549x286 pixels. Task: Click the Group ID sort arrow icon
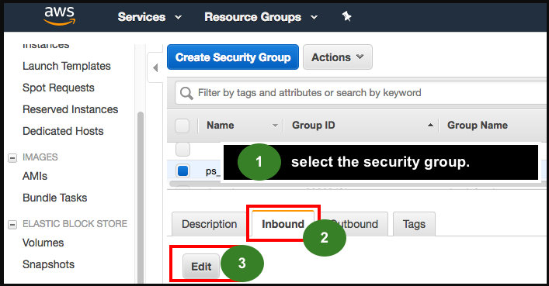tap(430, 125)
